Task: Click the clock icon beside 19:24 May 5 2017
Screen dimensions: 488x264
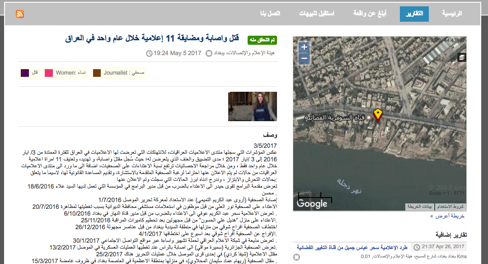Action: click(149, 53)
